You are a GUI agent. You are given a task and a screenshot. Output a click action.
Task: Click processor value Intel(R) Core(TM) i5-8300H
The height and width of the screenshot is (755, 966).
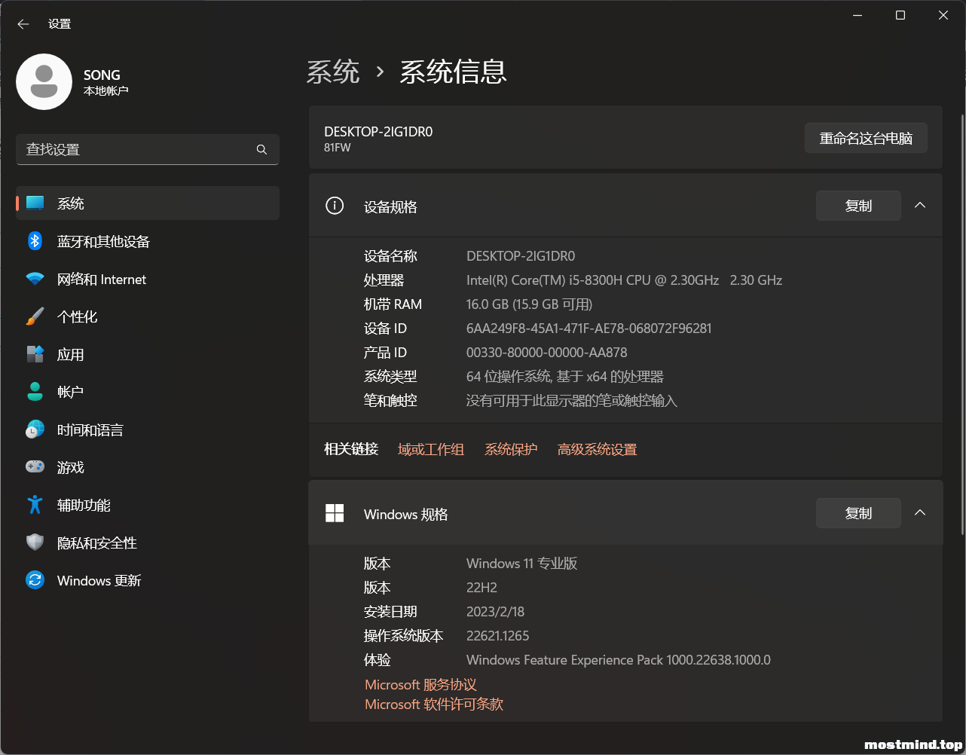pyautogui.click(x=625, y=280)
